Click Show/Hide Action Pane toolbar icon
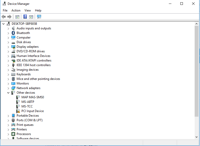Image resolution: width=200 pixels, height=146 pixels. (x=31, y=17)
